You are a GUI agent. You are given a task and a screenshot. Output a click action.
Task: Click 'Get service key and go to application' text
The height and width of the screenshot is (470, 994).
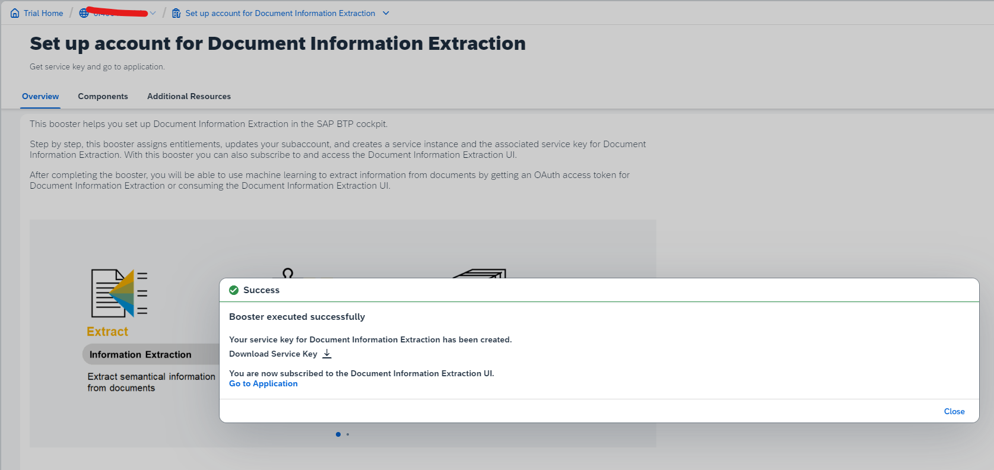click(x=97, y=66)
